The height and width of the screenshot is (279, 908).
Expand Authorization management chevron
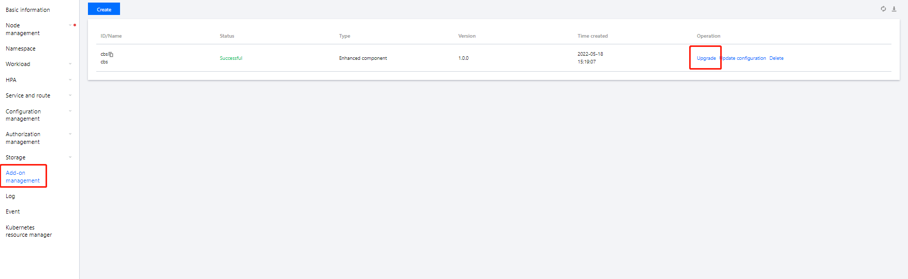(70, 134)
